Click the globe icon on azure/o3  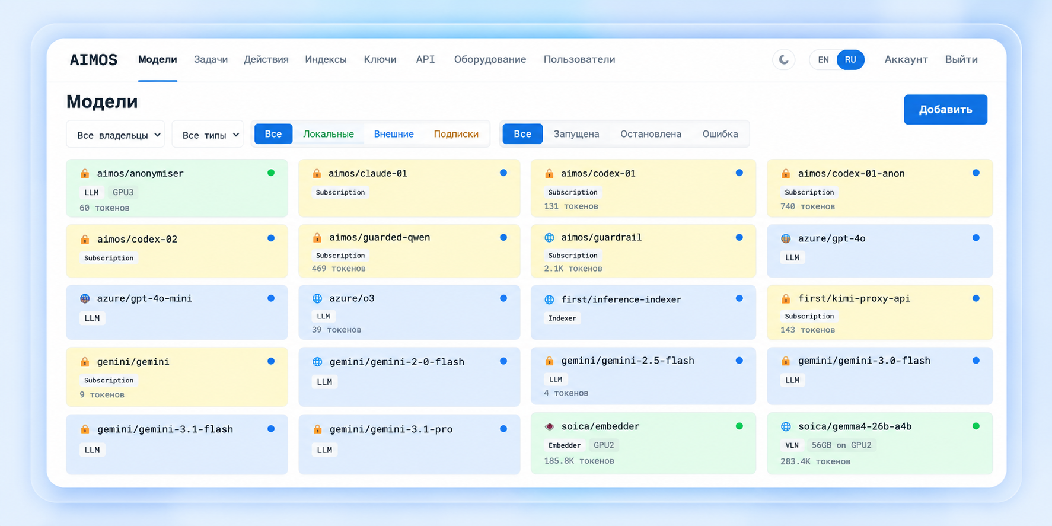(x=317, y=298)
